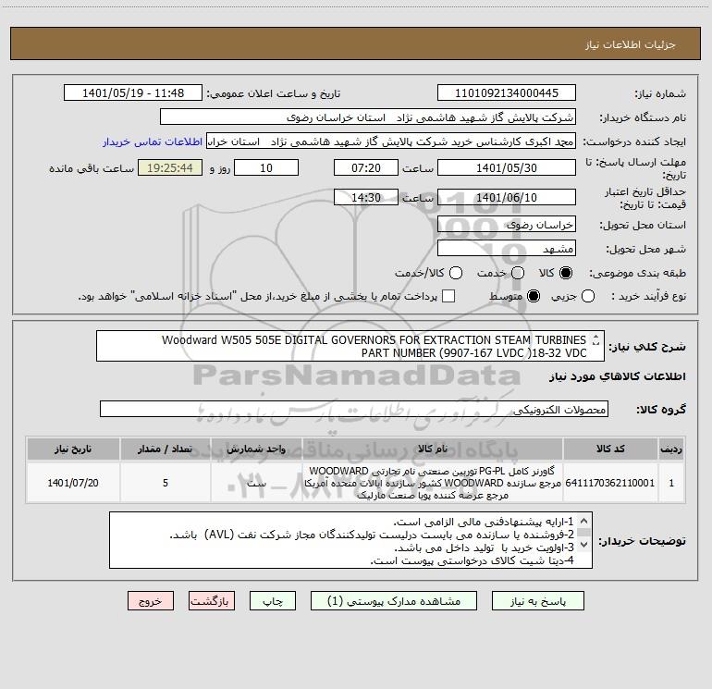Click the countdown timer 19:25:44 field
The width and height of the screenshot is (712, 689).
click(170, 167)
